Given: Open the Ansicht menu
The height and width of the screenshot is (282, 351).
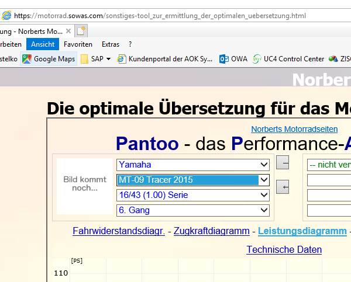Looking at the screenshot, I should (43, 44).
